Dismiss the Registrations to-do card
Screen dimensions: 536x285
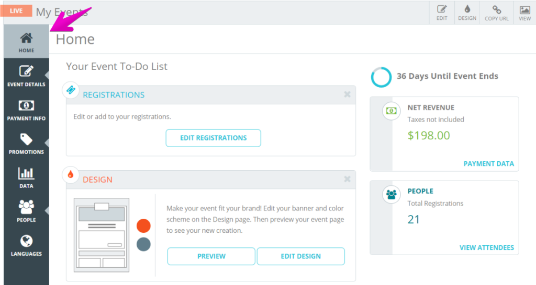(x=347, y=94)
